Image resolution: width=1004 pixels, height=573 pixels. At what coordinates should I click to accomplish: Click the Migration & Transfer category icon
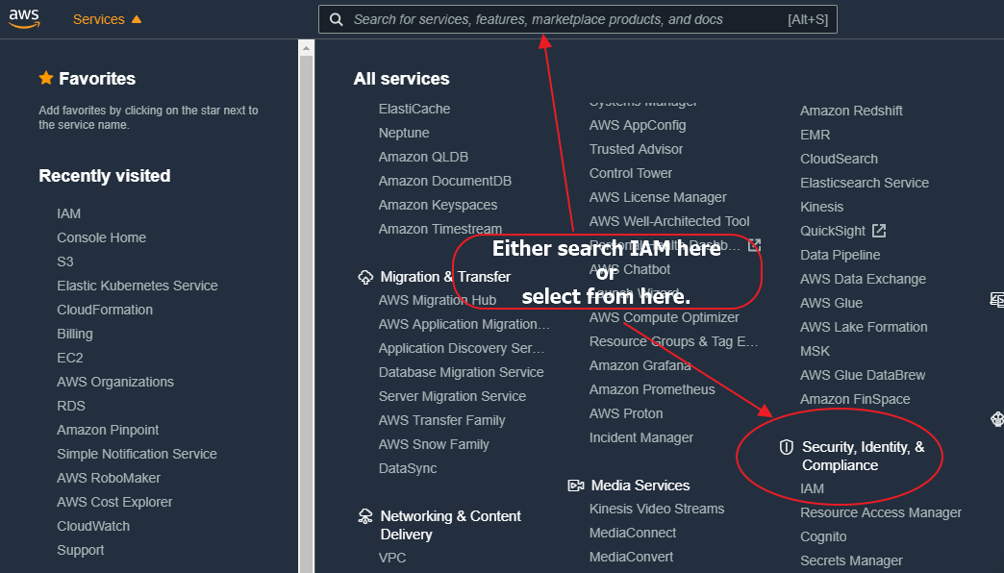(365, 277)
